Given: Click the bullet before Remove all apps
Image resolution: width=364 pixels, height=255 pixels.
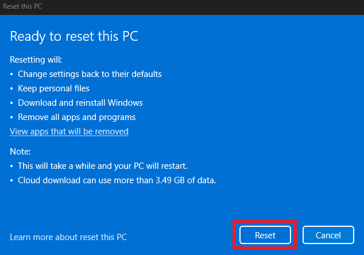Looking at the screenshot, I should click(x=12, y=118).
